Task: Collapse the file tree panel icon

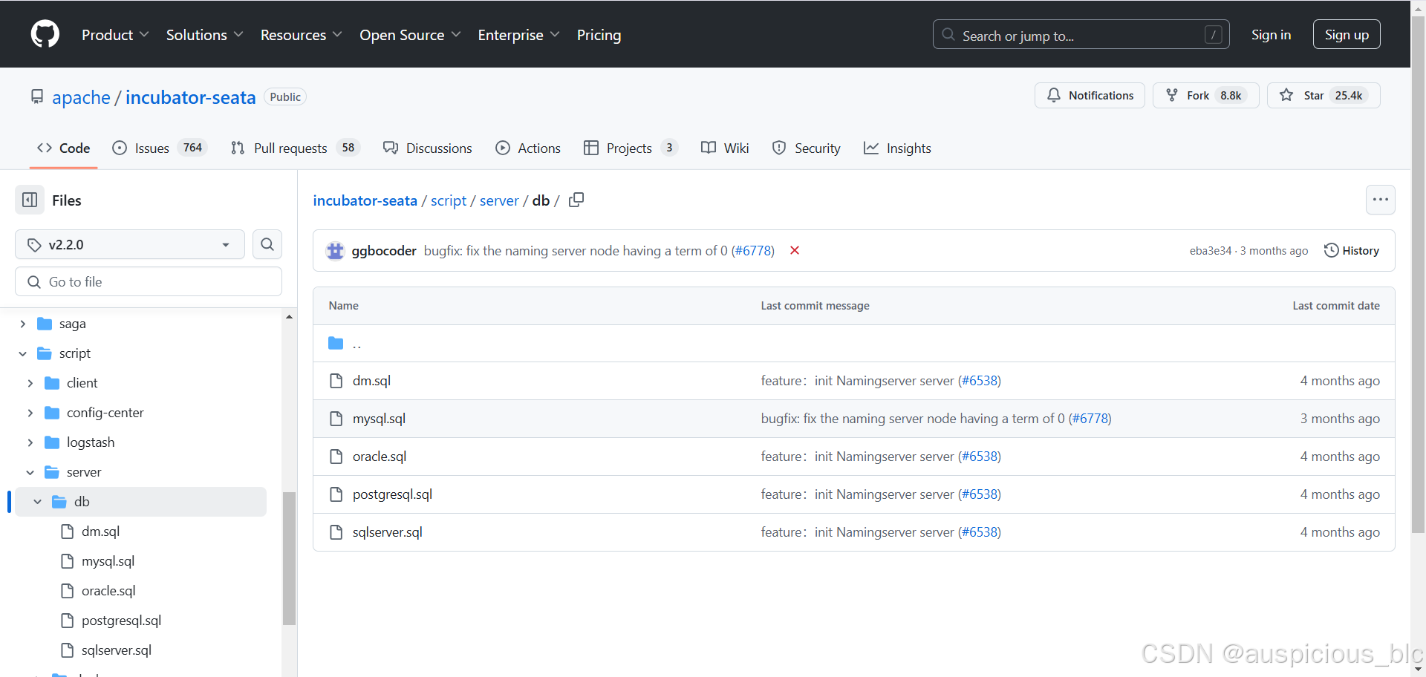Action: 30,200
